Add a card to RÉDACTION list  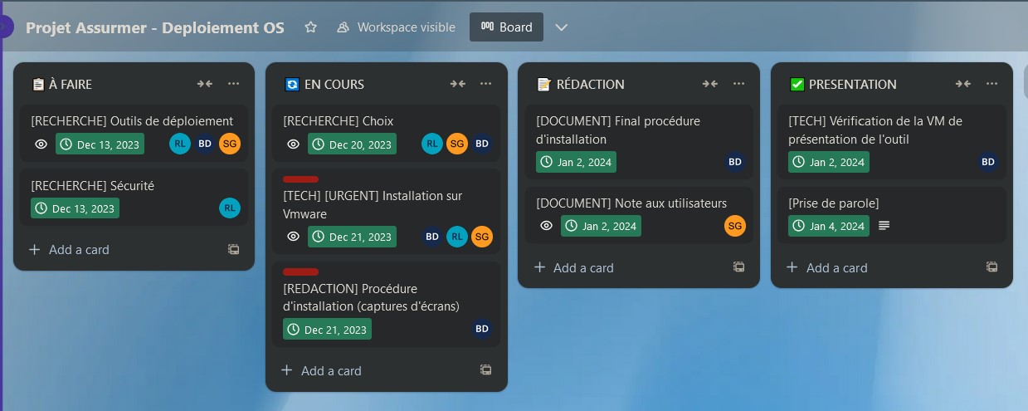(x=574, y=267)
